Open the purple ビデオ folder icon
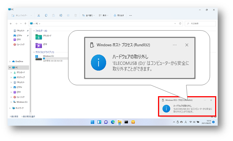Viewport: 233px width, 141px height. click(x=39, y=46)
